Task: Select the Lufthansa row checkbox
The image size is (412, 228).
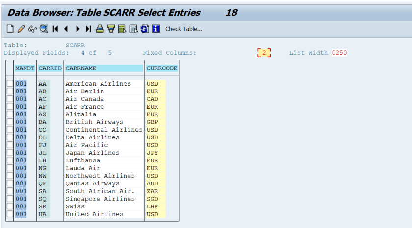Action: [x=10, y=160]
